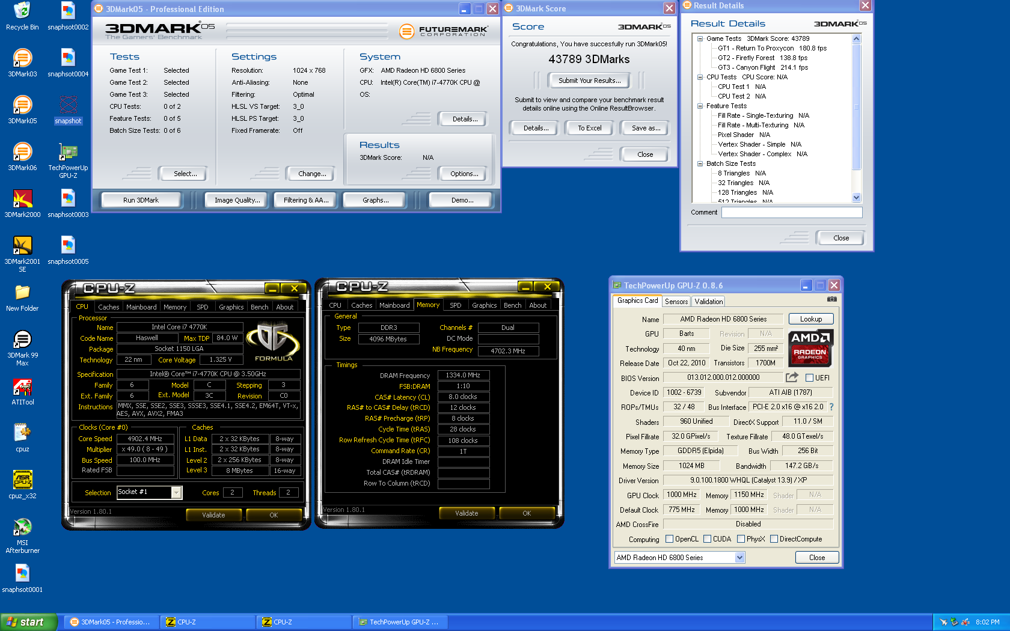Image resolution: width=1010 pixels, height=631 pixels.
Task: Click the To Excel button
Action: point(590,128)
